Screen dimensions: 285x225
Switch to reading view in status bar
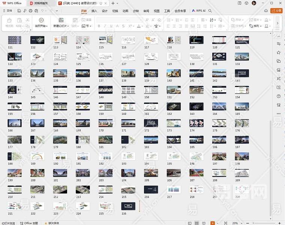[204, 223]
